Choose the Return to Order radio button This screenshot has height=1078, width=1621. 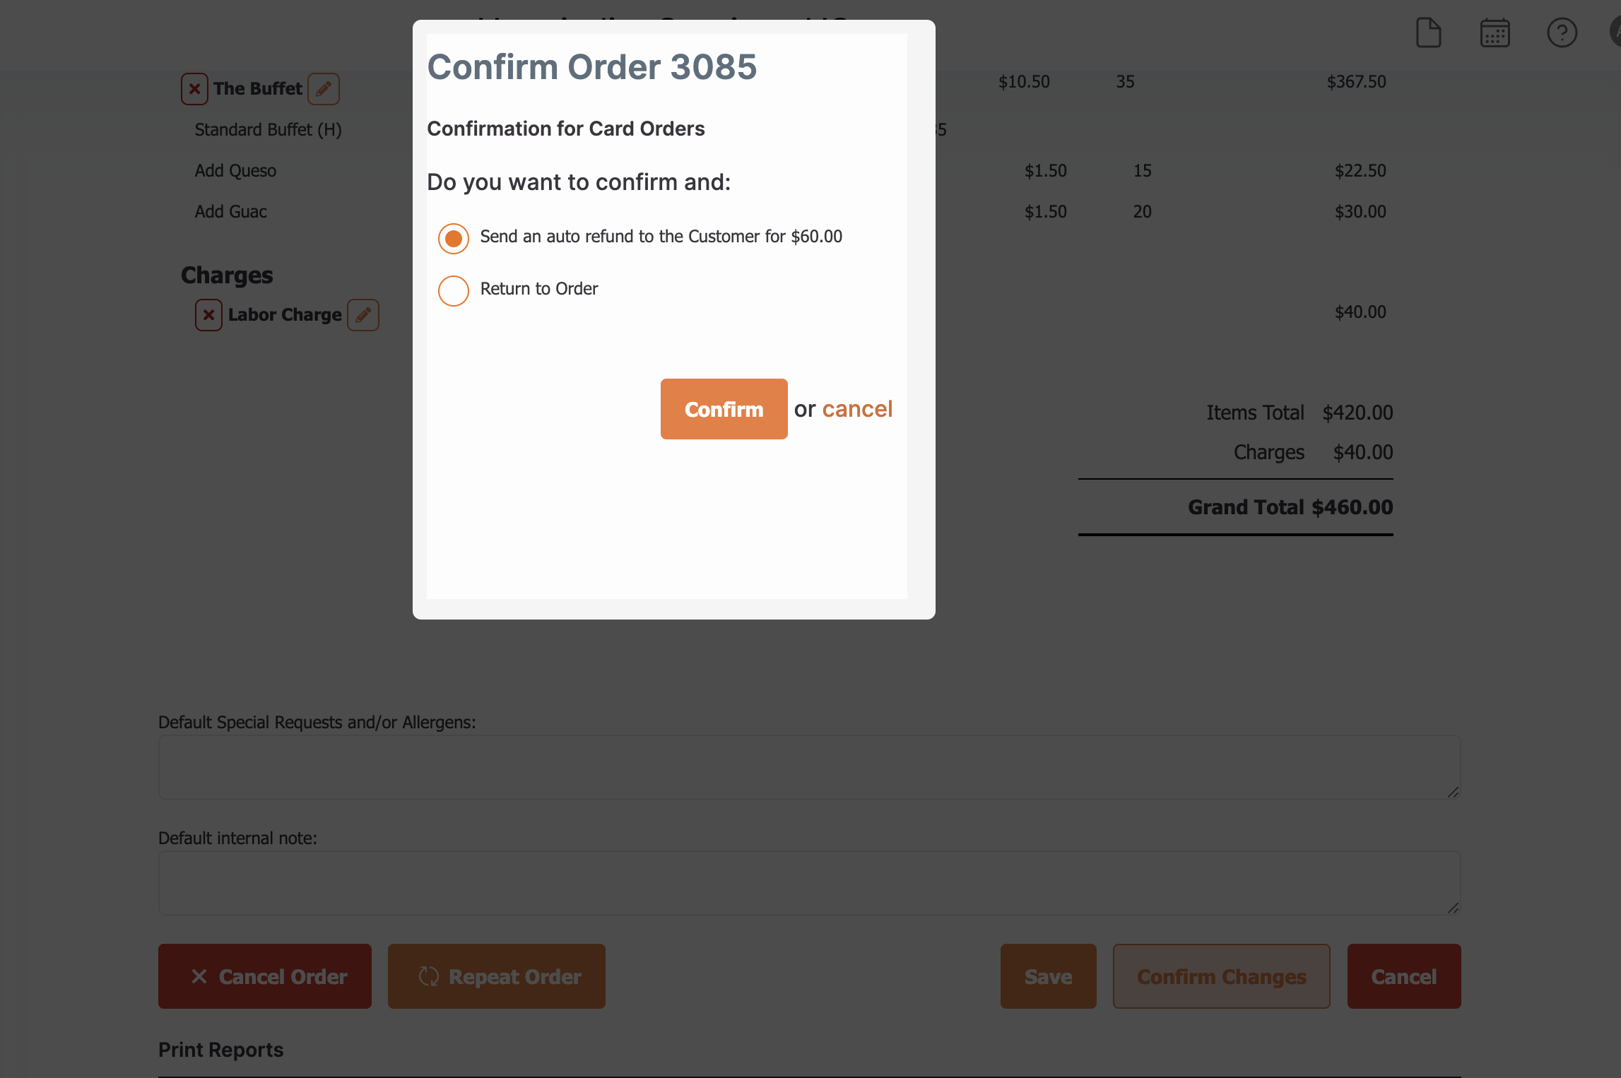(x=454, y=291)
